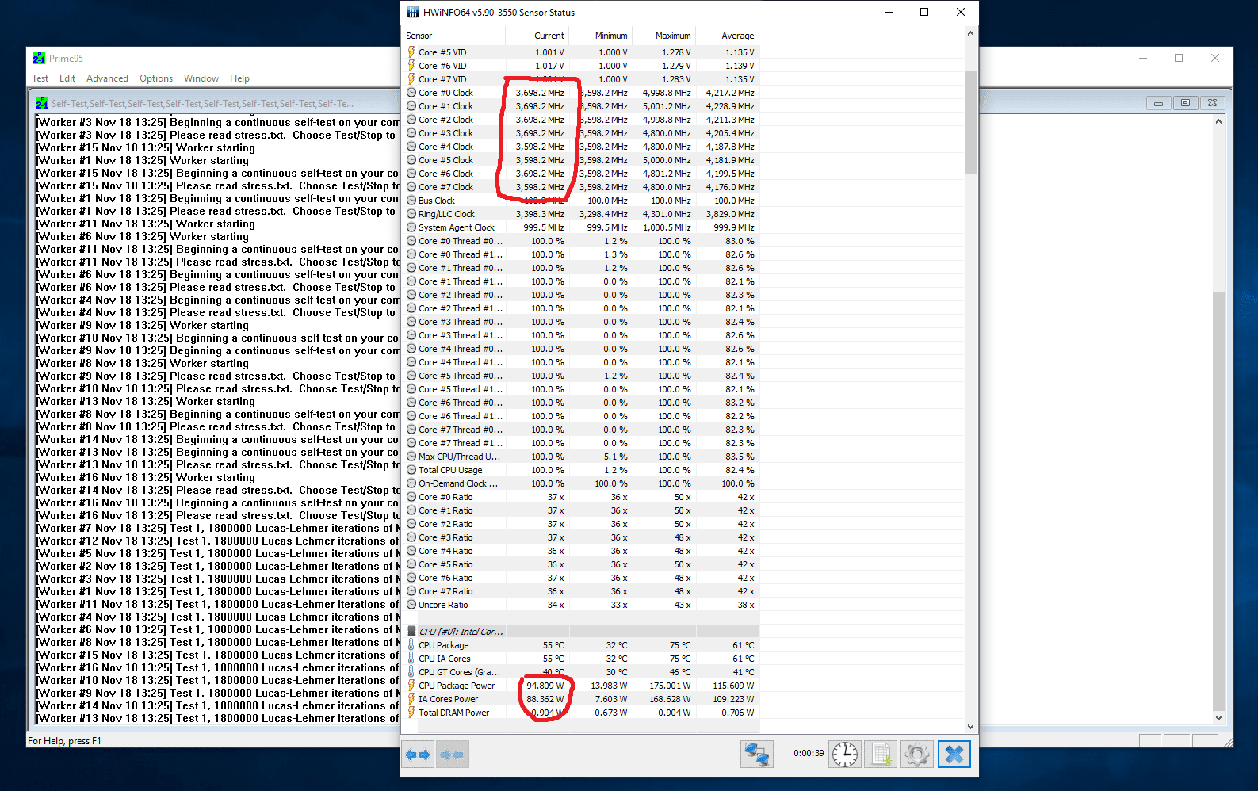Image resolution: width=1258 pixels, height=791 pixels.
Task: Click the Ring/LLC Clock sensor icon
Action: pos(411,214)
